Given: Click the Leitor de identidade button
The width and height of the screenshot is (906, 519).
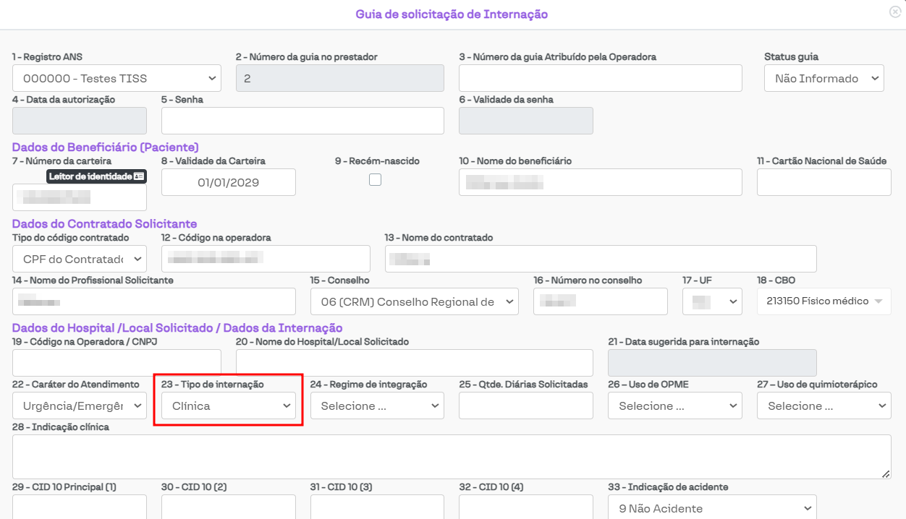Looking at the screenshot, I should coord(97,176).
